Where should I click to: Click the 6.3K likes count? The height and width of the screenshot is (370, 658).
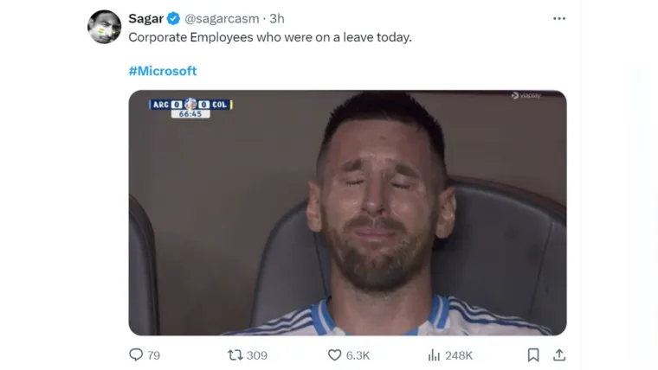[x=358, y=354]
